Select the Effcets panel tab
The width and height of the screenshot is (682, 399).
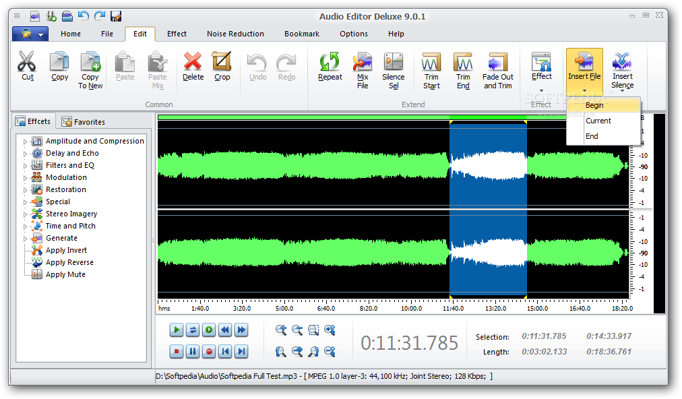[33, 122]
